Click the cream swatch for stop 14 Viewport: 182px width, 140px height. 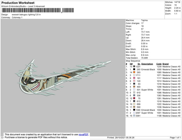click(x=134, y=104)
